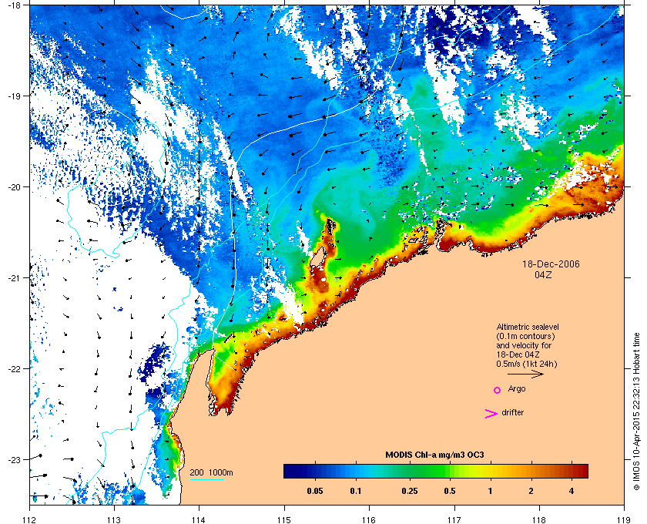Click the longitude axis label '118'

539,519
